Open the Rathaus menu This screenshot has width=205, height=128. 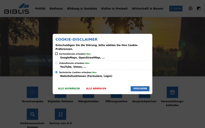(x=56, y=9)
